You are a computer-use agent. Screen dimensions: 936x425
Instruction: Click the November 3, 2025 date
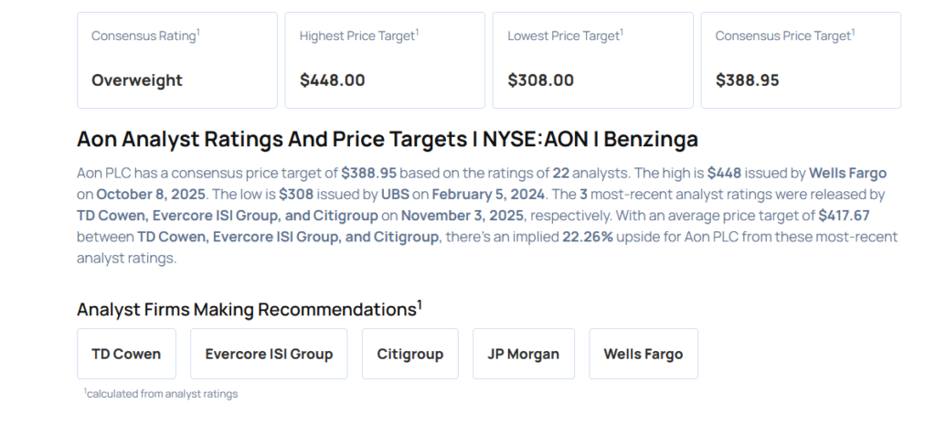pyautogui.click(x=463, y=216)
